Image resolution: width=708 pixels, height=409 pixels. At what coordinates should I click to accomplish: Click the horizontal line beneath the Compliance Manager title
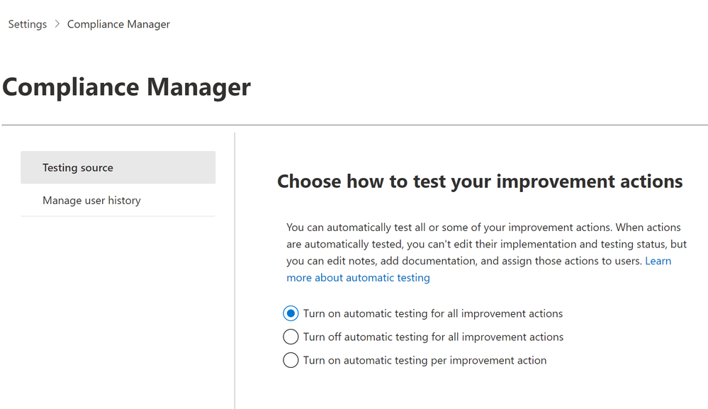(355, 125)
